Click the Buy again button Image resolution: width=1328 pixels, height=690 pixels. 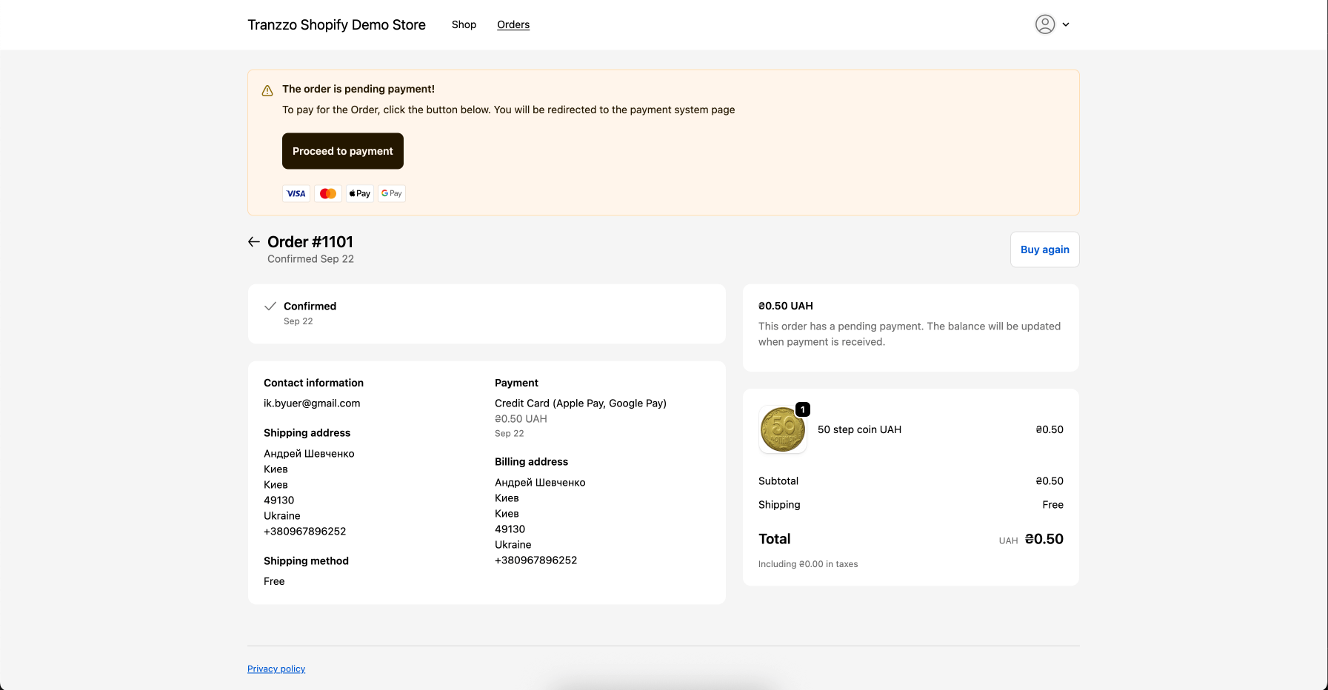point(1044,249)
